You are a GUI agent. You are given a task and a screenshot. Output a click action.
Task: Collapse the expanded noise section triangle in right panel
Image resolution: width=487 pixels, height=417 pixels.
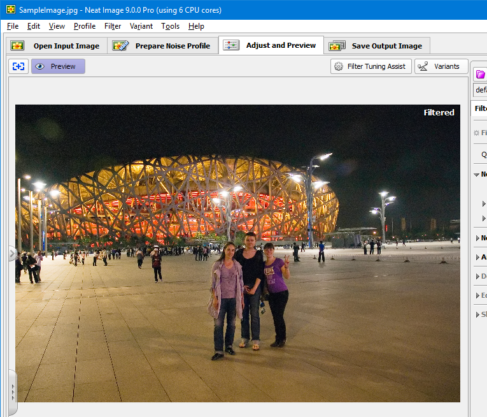pos(477,175)
